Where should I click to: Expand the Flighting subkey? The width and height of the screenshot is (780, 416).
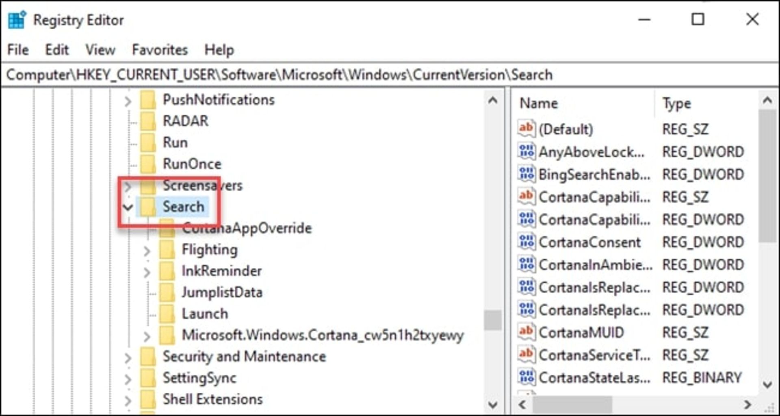[x=147, y=251]
